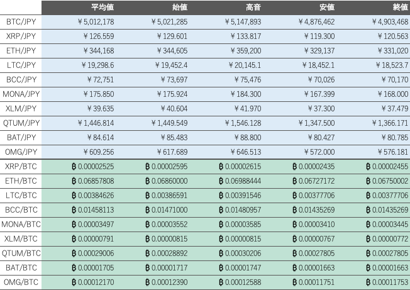Select the MONA/JPY row label
Image resolution: width=410 pixels, height=290 pixels.
click(x=21, y=94)
